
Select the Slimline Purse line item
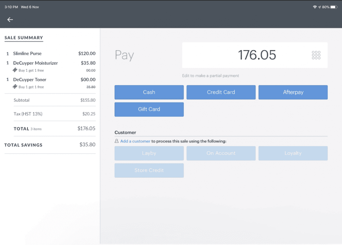(28, 53)
